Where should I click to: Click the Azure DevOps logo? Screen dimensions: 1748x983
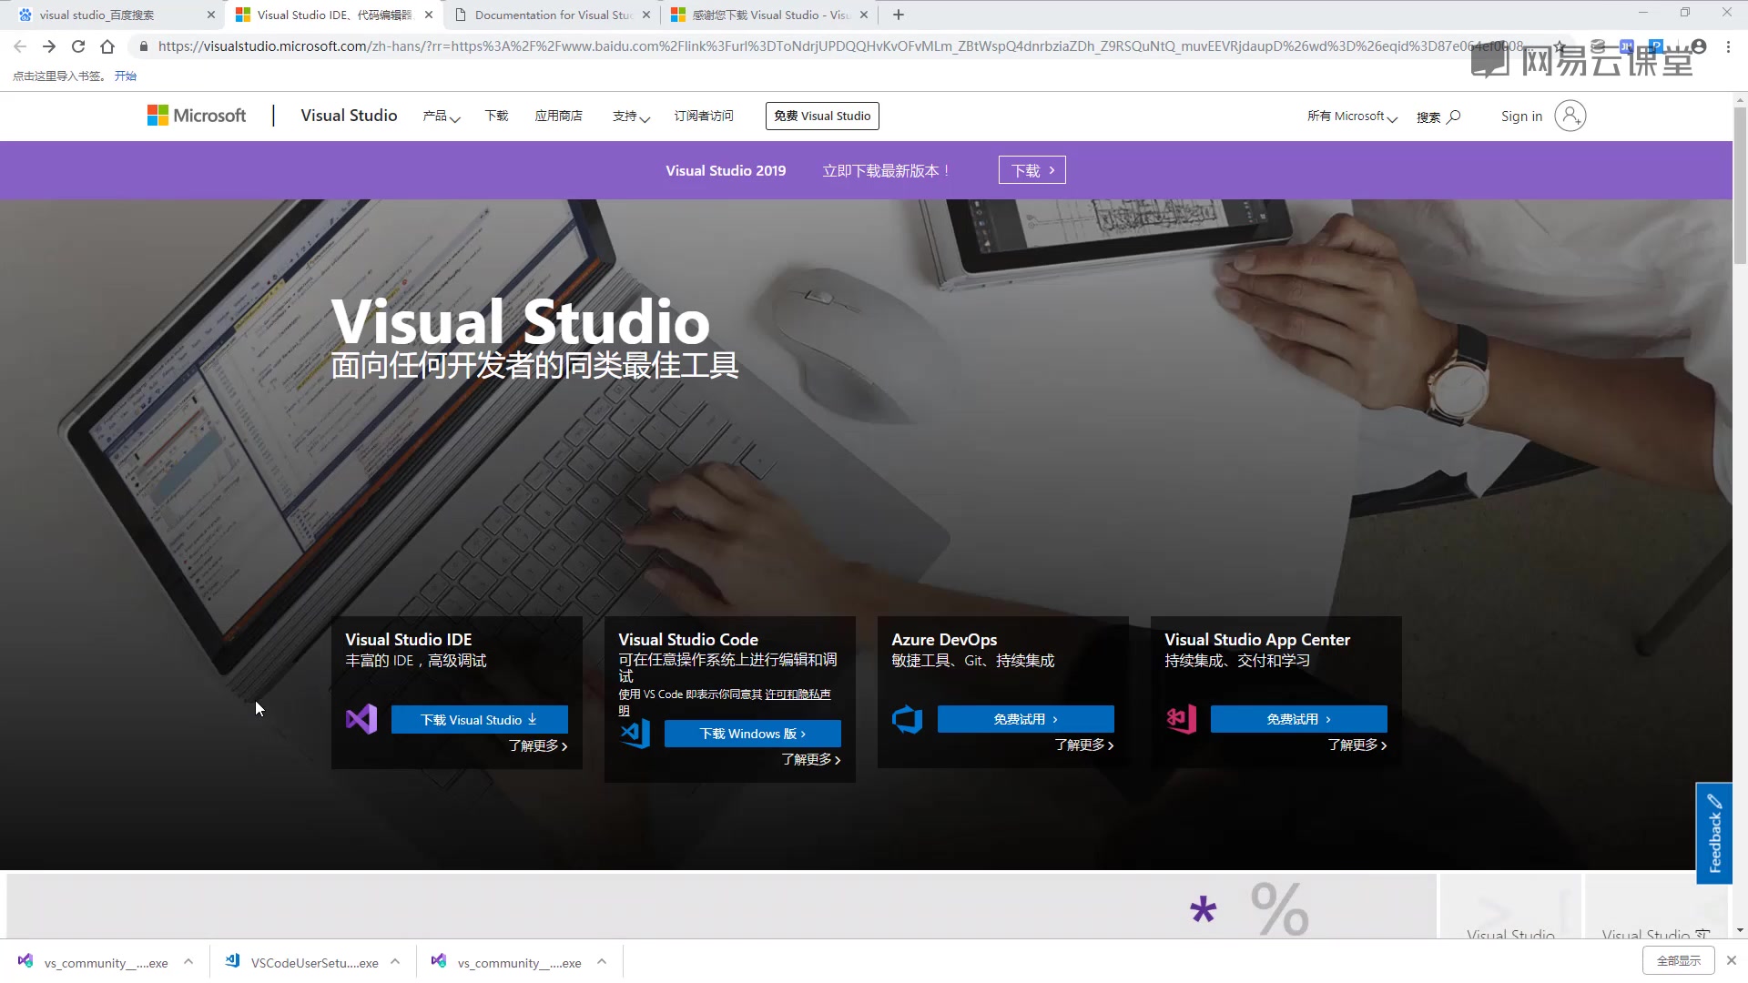coord(908,719)
